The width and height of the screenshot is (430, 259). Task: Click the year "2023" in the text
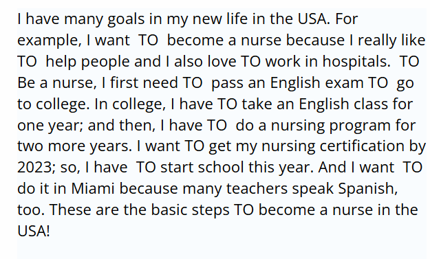click(x=34, y=167)
